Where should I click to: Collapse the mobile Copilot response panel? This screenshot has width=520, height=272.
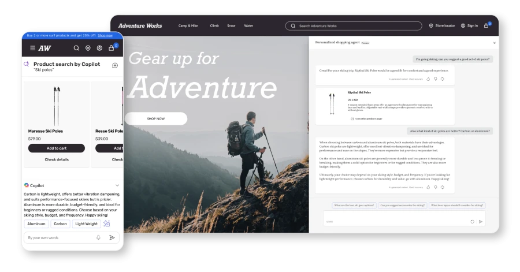pyautogui.click(x=117, y=185)
